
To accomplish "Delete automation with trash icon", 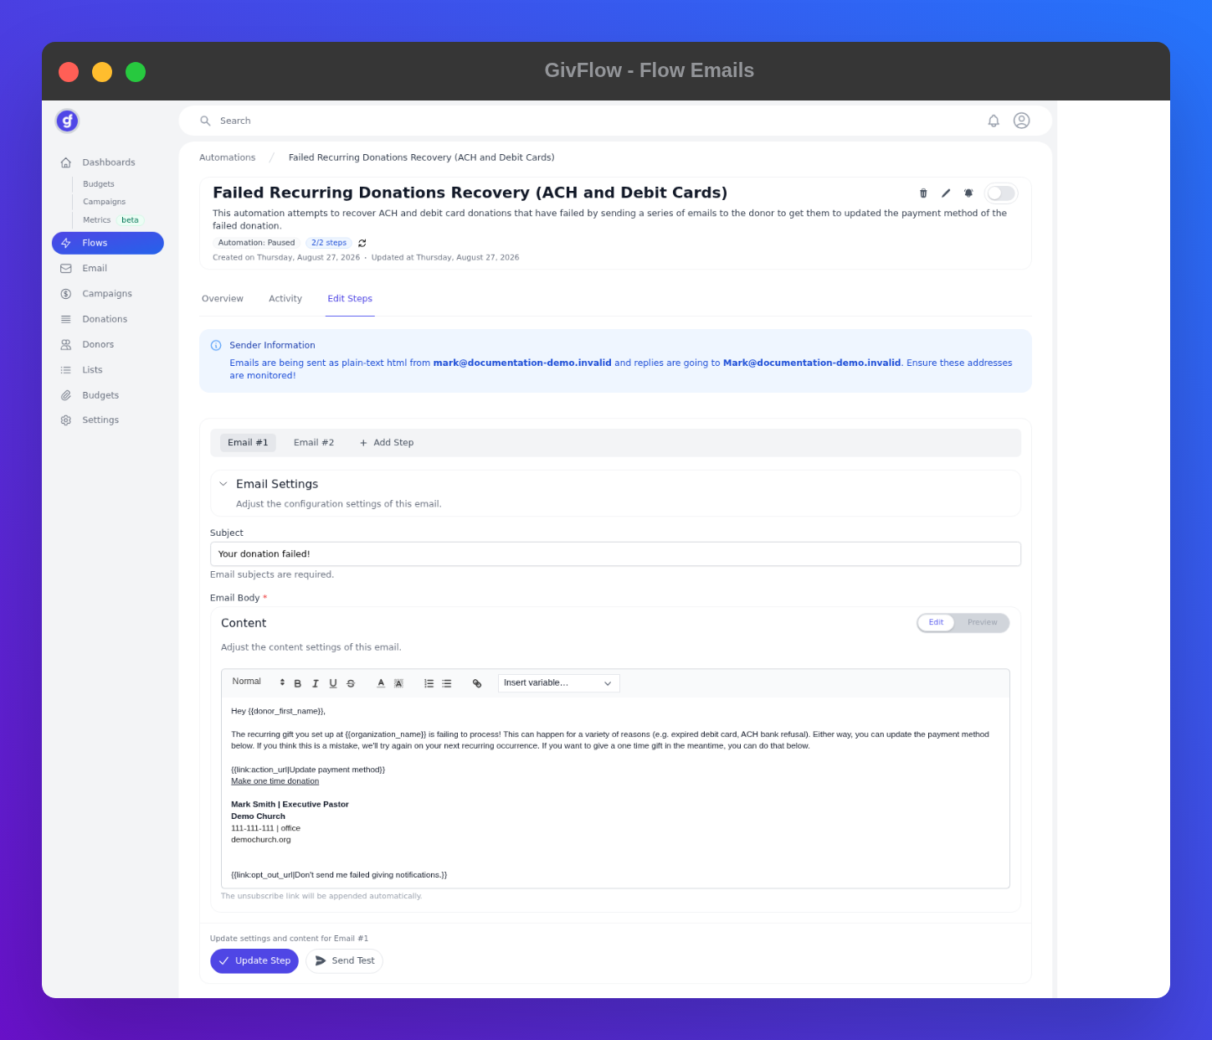I will pyautogui.click(x=923, y=193).
